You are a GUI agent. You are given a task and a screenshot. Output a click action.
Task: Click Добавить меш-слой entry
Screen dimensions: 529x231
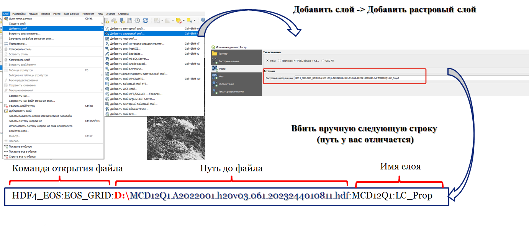click(x=154, y=38)
